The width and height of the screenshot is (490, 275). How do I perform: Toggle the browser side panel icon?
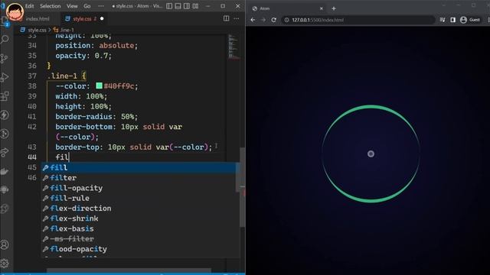[452, 20]
